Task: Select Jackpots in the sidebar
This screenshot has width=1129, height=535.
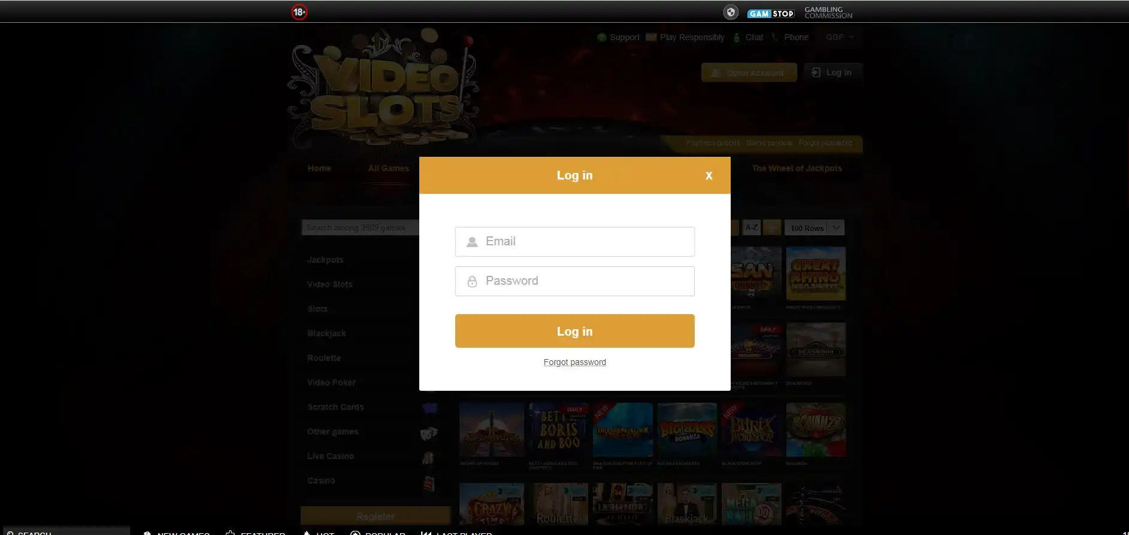Action: coord(325,260)
